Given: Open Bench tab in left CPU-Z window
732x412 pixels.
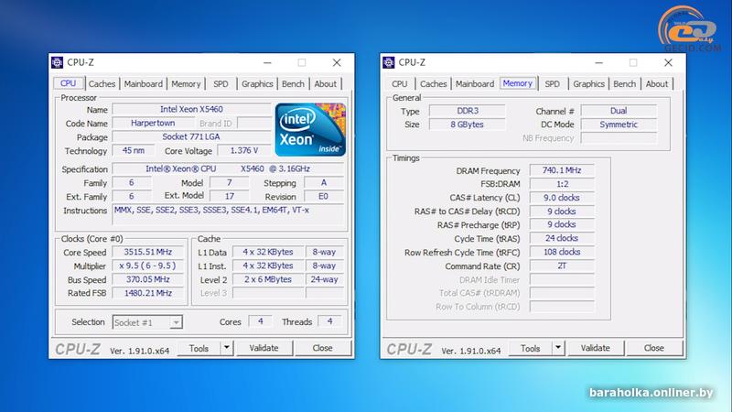Looking at the screenshot, I should [293, 83].
